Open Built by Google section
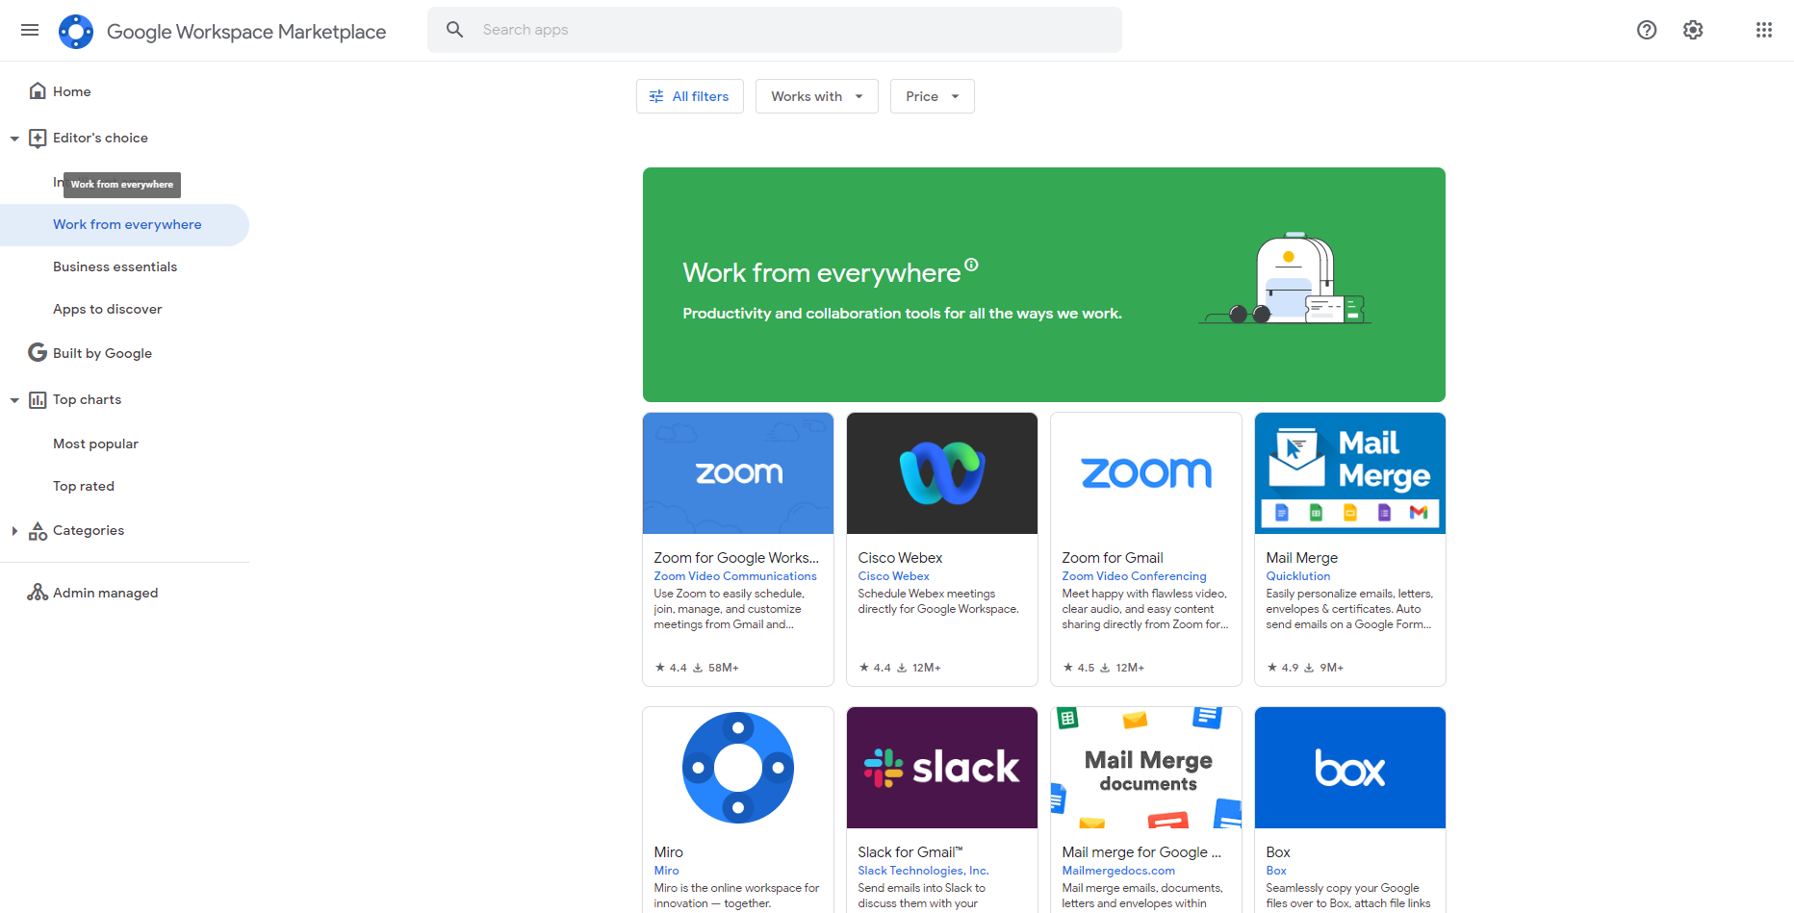This screenshot has height=913, width=1794. point(102,353)
